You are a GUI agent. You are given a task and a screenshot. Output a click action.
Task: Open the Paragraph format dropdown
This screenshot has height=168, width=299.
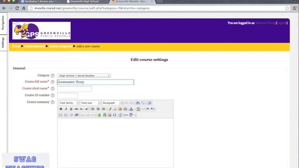coord(112,103)
